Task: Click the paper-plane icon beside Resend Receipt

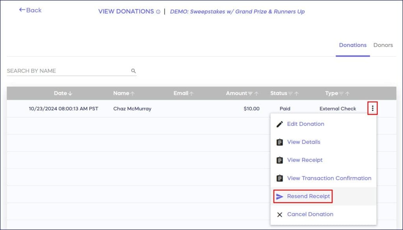Action: point(280,196)
